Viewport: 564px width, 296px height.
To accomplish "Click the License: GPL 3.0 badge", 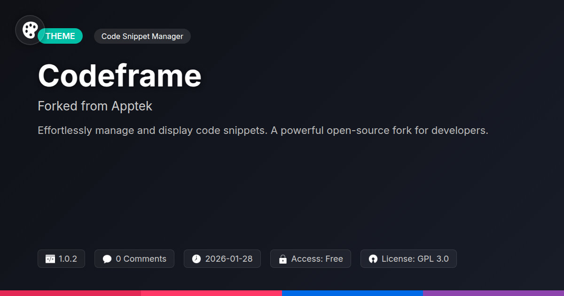I will 408,259.
